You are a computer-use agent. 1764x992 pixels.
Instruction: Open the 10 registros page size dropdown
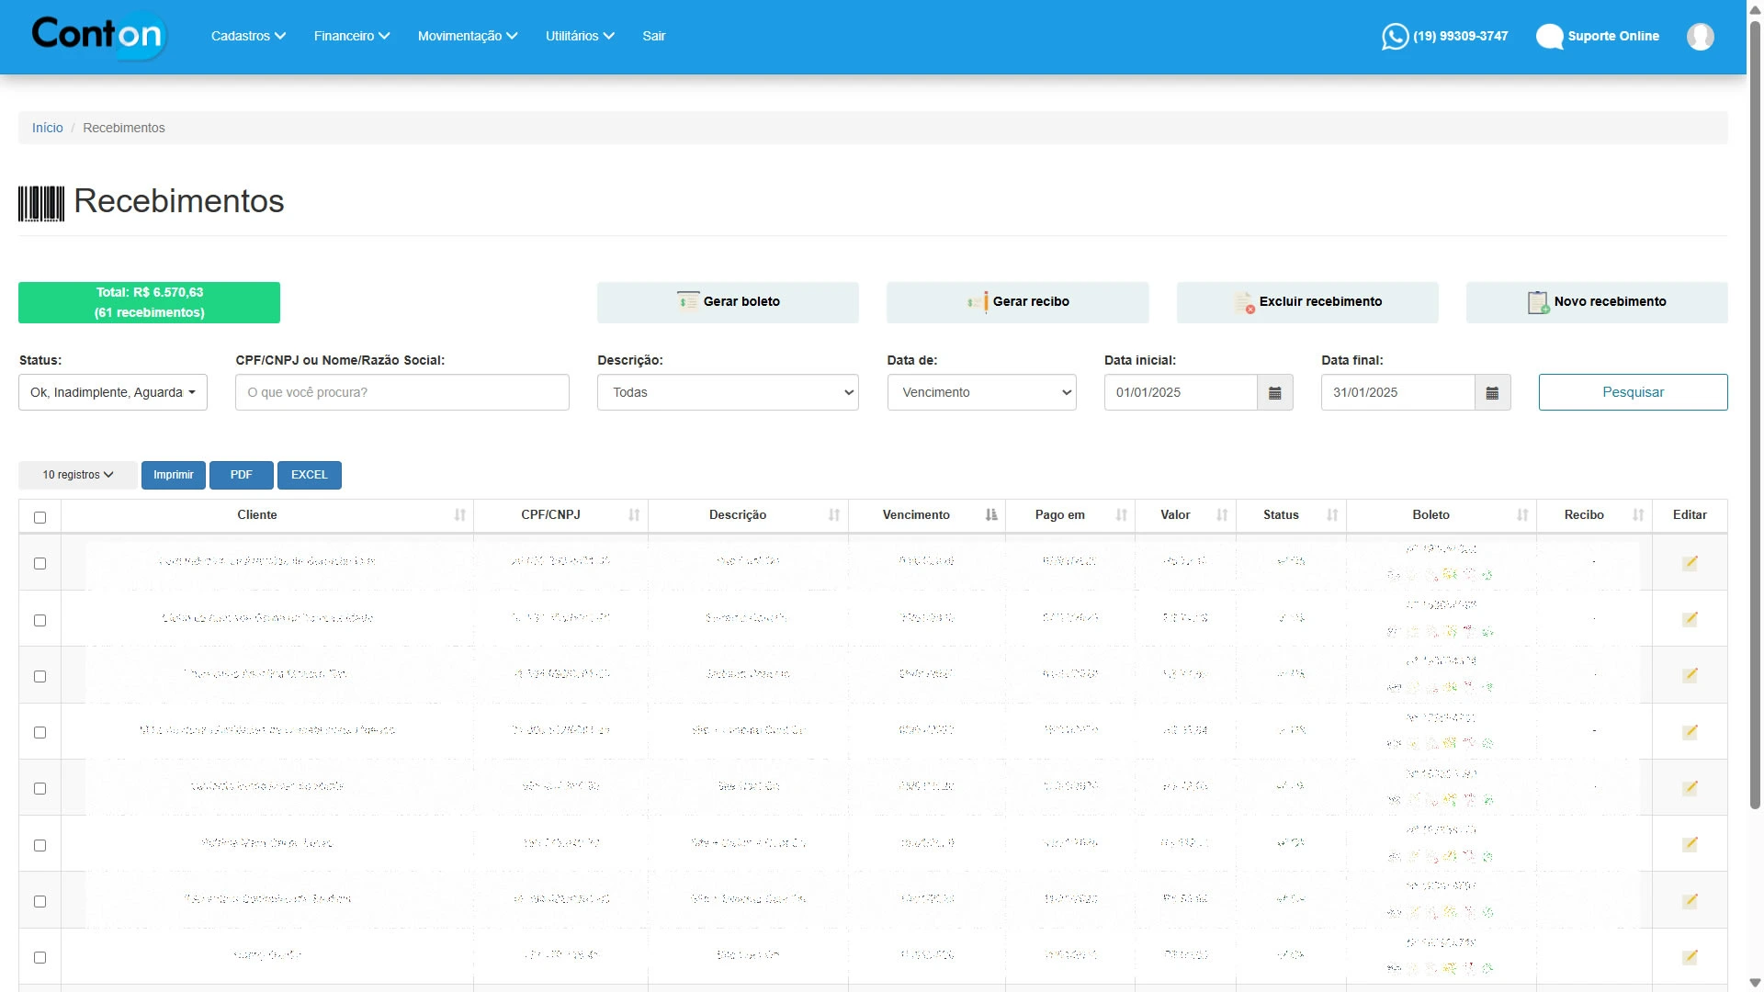[x=77, y=475]
